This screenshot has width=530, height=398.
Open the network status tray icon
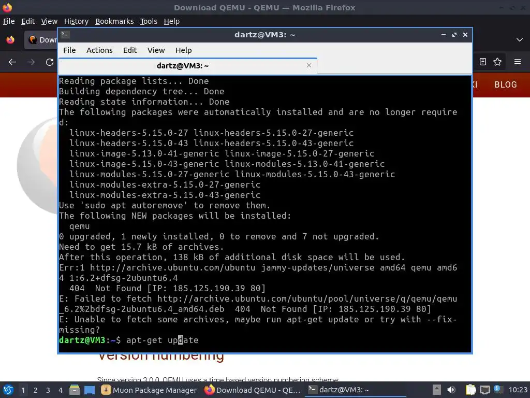click(x=484, y=390)
